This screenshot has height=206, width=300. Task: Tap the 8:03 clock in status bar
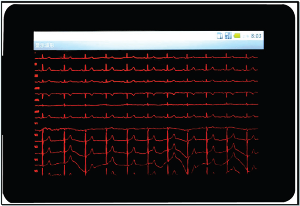tap(256, 36)
